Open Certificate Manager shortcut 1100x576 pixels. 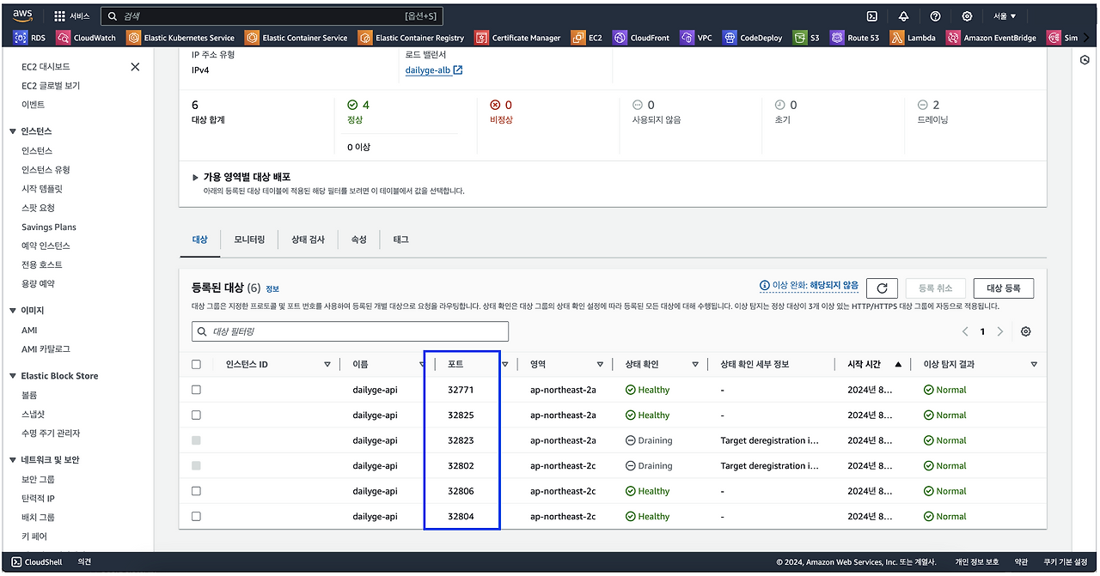tap(517, 38)
